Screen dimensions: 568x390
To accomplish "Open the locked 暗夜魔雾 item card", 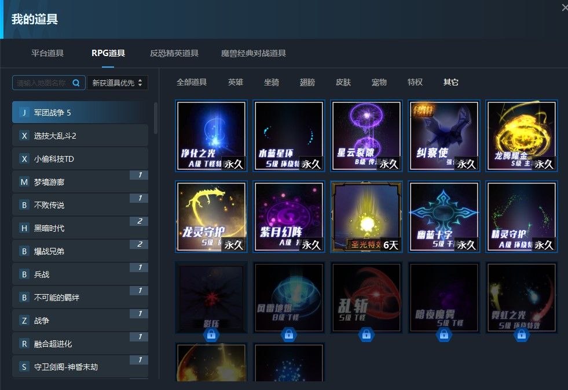I will [x=444, y=297].
